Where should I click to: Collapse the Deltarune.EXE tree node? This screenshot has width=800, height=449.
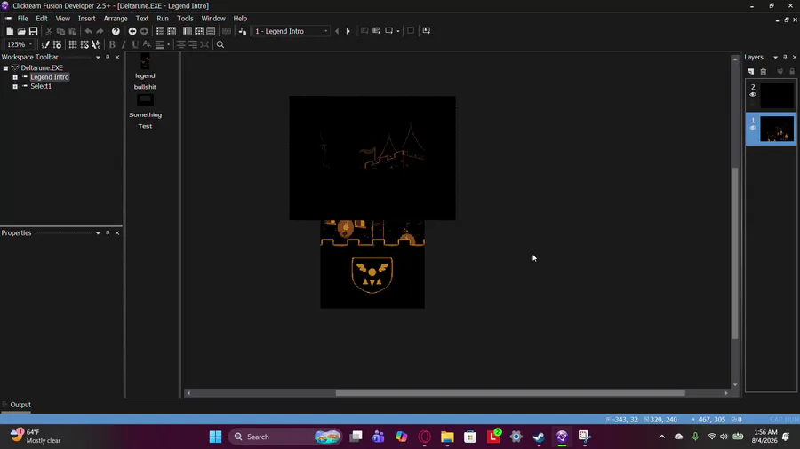coord(5,67)
